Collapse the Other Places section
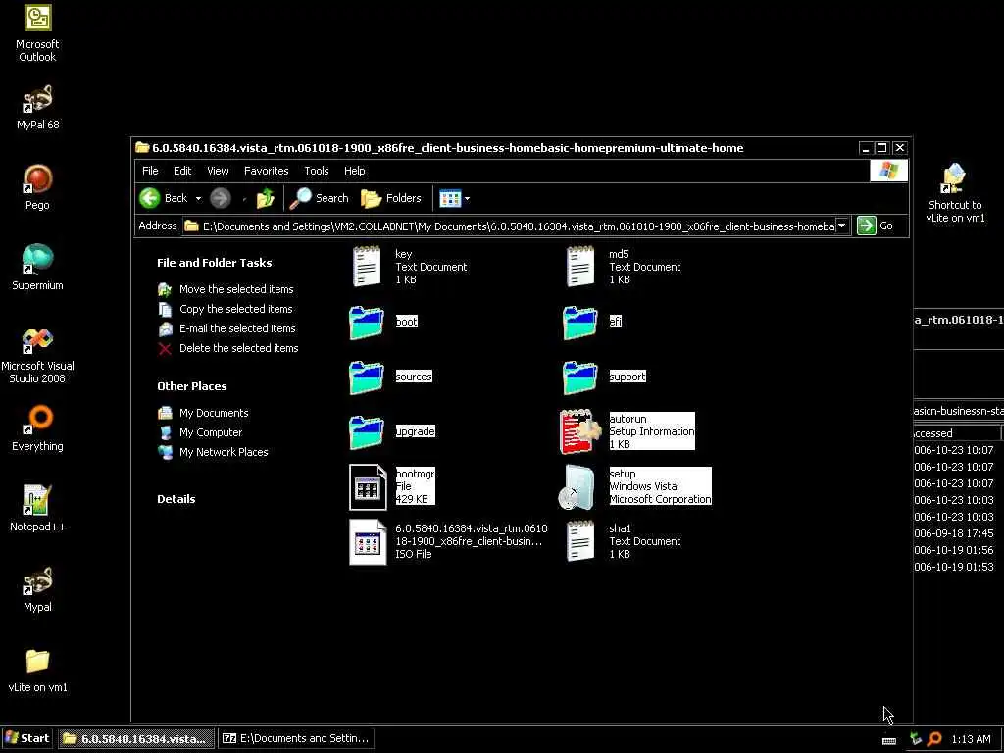 [191, 386]
